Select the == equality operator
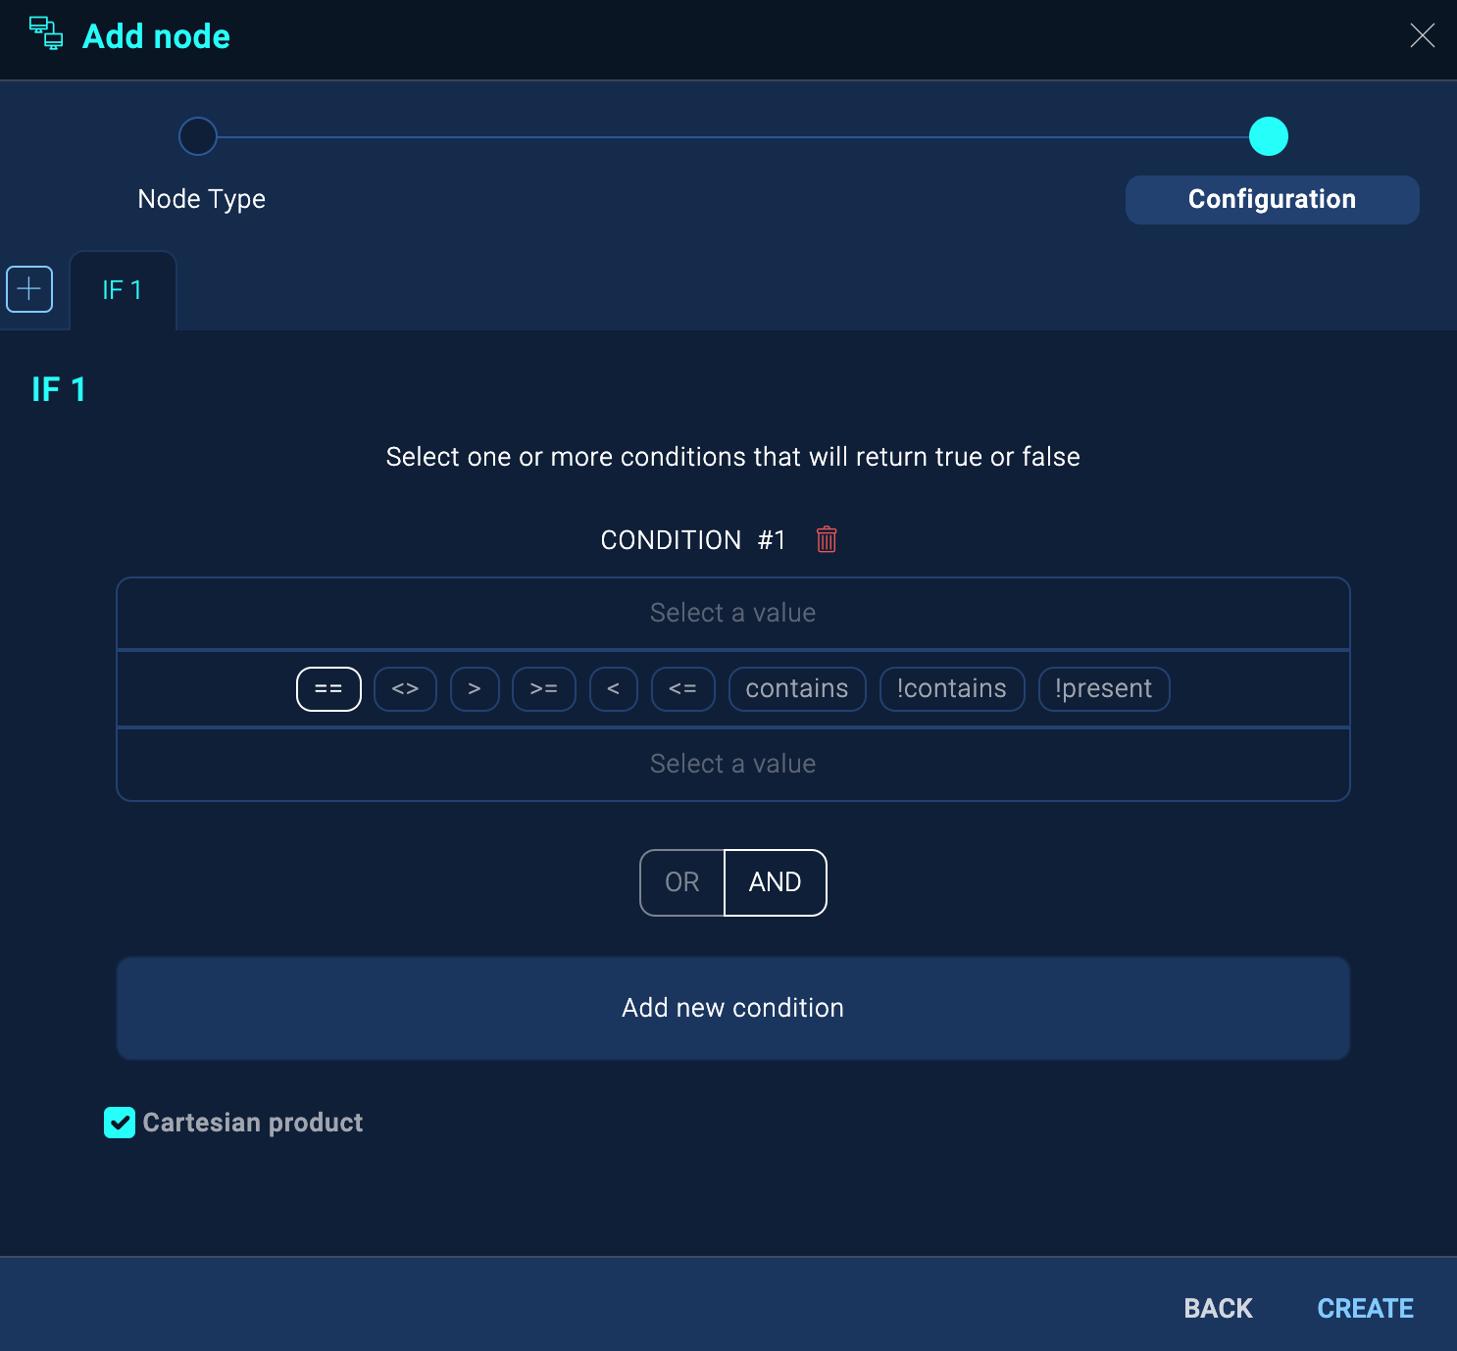 point(328,688)
